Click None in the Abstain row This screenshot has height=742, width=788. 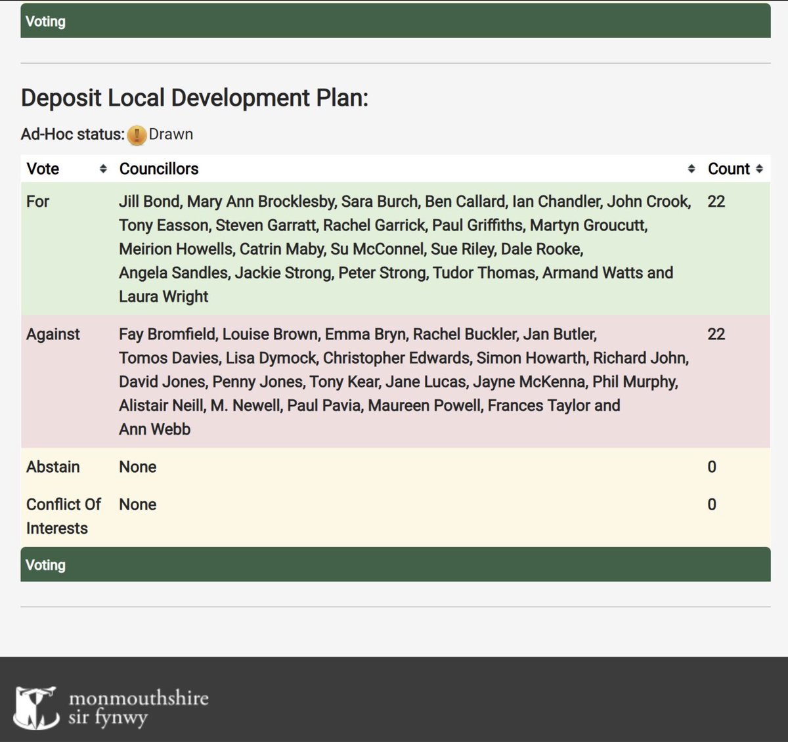point(138,467)
